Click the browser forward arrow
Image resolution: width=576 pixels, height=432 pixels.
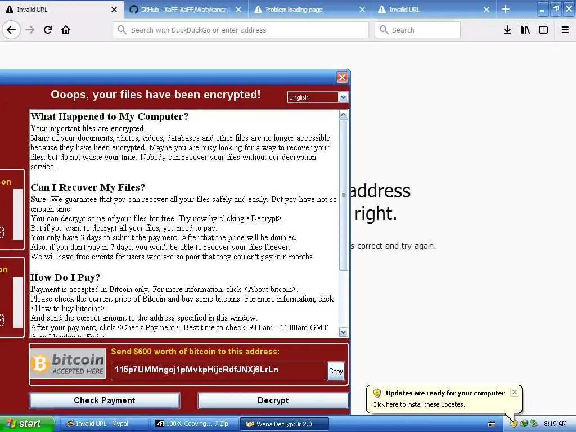coord(30,30)
